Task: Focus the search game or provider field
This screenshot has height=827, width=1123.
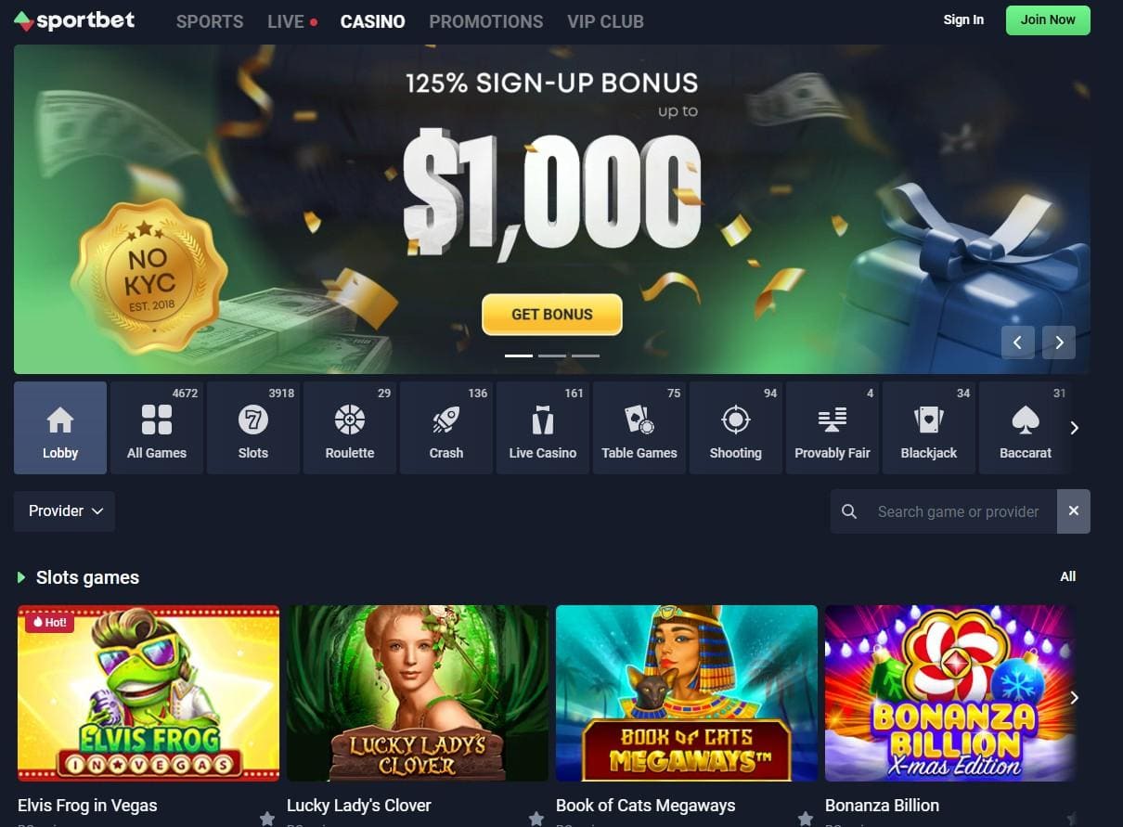Action: pos(959,511)
